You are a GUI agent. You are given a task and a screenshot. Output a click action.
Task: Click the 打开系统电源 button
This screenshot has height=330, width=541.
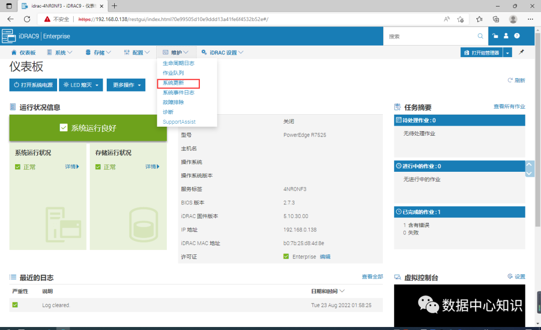33,85
